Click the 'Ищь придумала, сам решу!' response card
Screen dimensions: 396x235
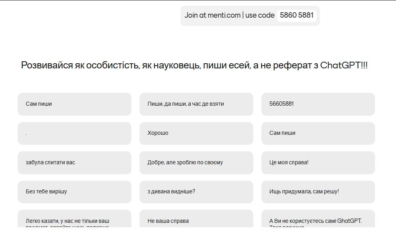pyautogui.click(x=318, y=192)
